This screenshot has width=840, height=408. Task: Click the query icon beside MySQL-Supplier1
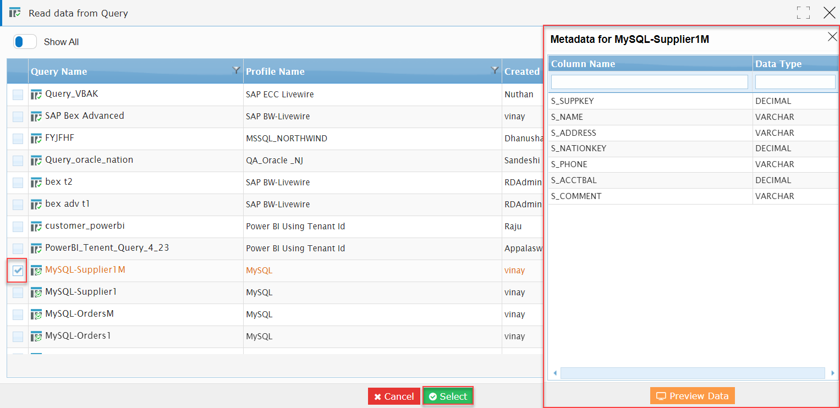36,293
